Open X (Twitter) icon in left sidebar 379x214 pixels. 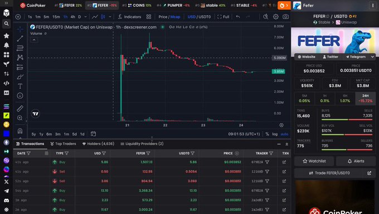tap(6, 182)
